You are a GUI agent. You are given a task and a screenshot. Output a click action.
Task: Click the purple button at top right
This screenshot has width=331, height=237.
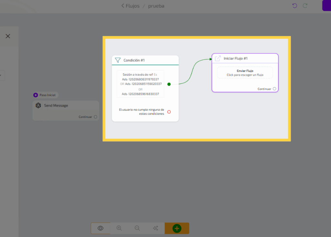pyautogui.click(x=326, y=6)
